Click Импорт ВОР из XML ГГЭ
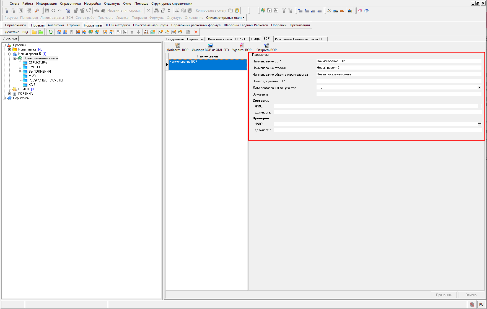The height and width of the screenshot is (309, 487). 210,47
